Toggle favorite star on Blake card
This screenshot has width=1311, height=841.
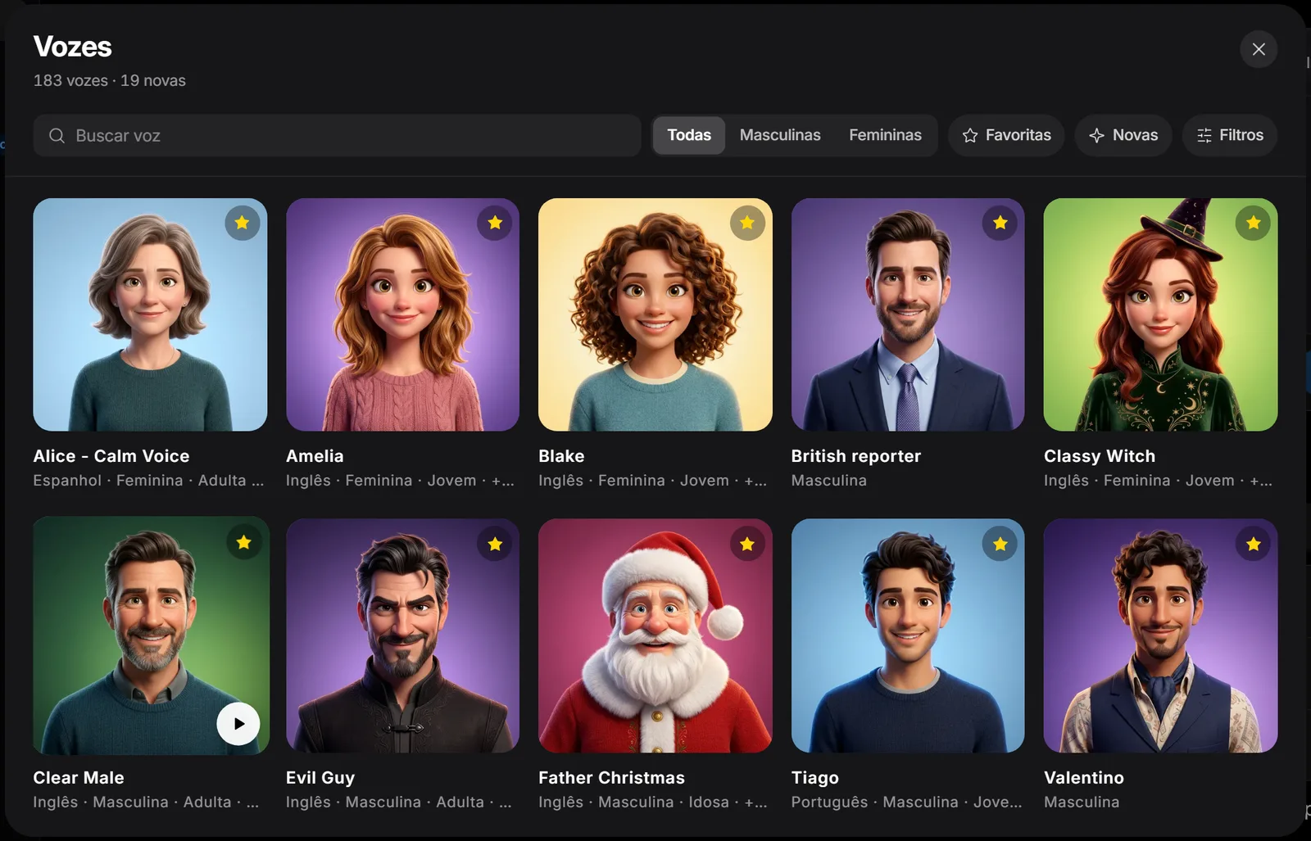point(747,223)
